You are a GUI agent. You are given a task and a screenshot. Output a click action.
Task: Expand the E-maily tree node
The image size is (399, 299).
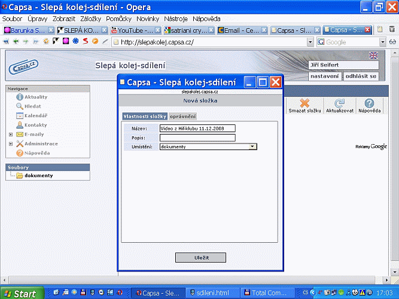coord(11,135)
